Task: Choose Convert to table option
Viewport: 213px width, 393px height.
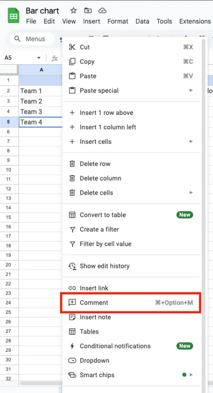Action: [103, 215]
